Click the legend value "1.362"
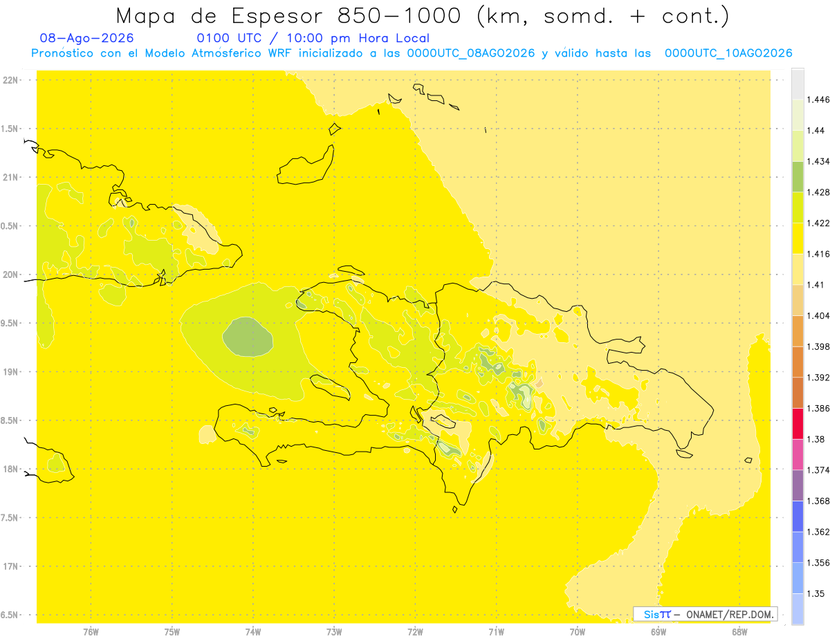This screenshot has height=641, width=830. coord(818,532)
